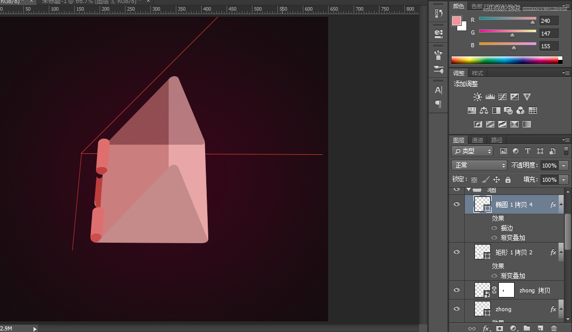Switch to the 通道 tab
572x332 pixels.
pos(477,140)
